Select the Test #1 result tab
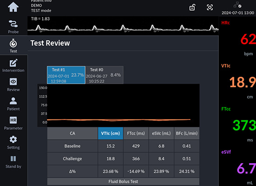This screenshot has width=256, height=186. (66, 75)
